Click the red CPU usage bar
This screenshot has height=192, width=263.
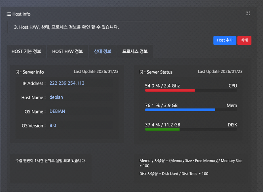click(x=170, y=90)
